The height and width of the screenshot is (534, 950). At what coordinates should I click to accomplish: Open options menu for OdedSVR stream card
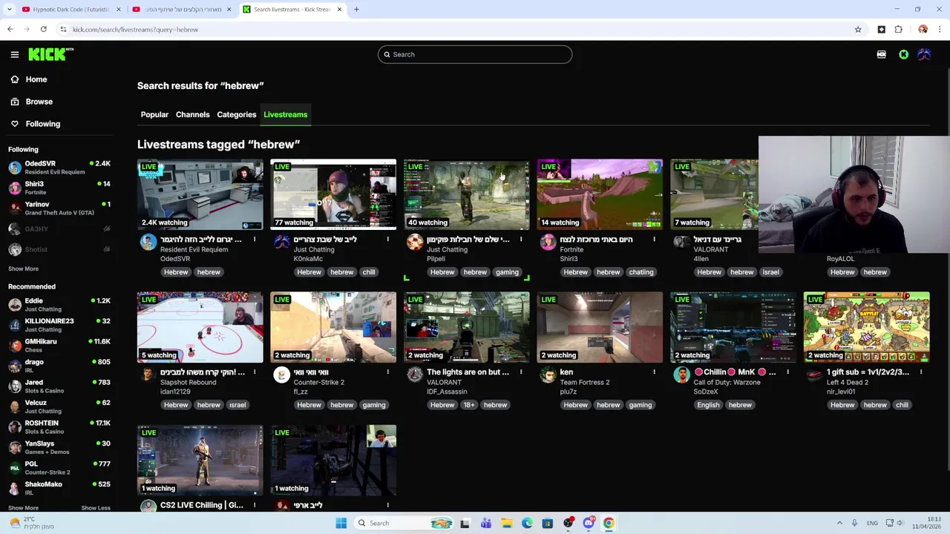pos(254,240)
